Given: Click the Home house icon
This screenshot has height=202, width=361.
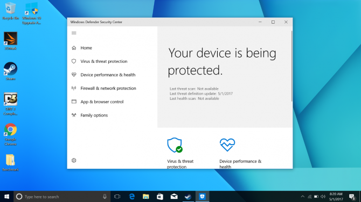Looking at the screenshot, I should 74,48.
